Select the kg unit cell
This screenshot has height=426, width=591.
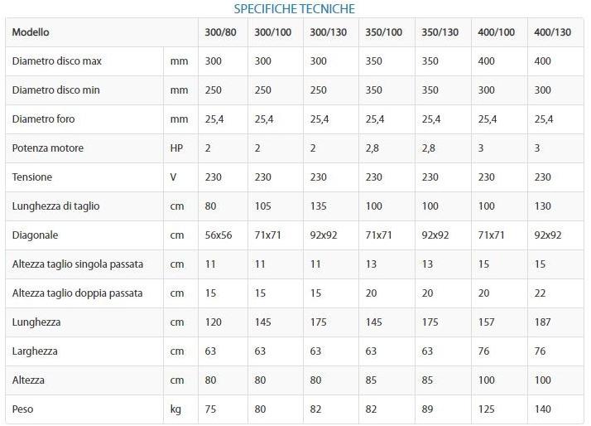[x=175, y=409]
